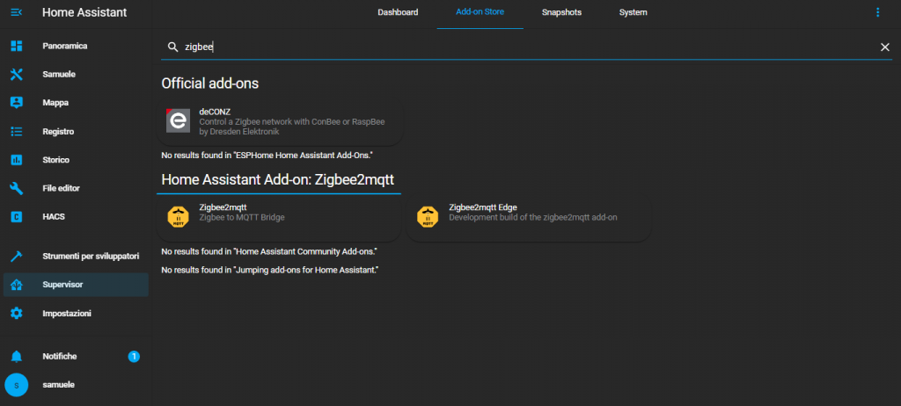Viewport: 901px width, 406px height.
Task: Click Development build description text
Action: (533, 217)
